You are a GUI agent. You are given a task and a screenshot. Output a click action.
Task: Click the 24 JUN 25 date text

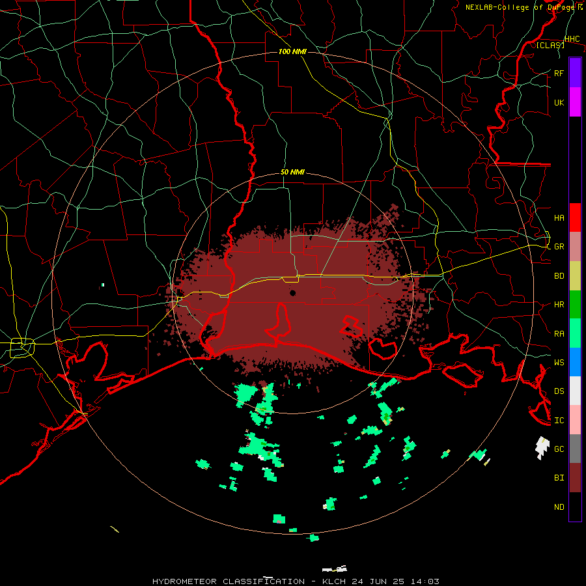point(379,581)
